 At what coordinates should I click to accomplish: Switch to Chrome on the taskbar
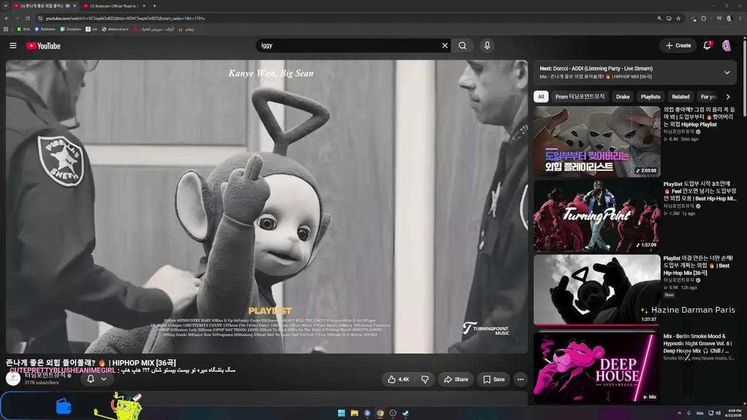tap(380, 414)
